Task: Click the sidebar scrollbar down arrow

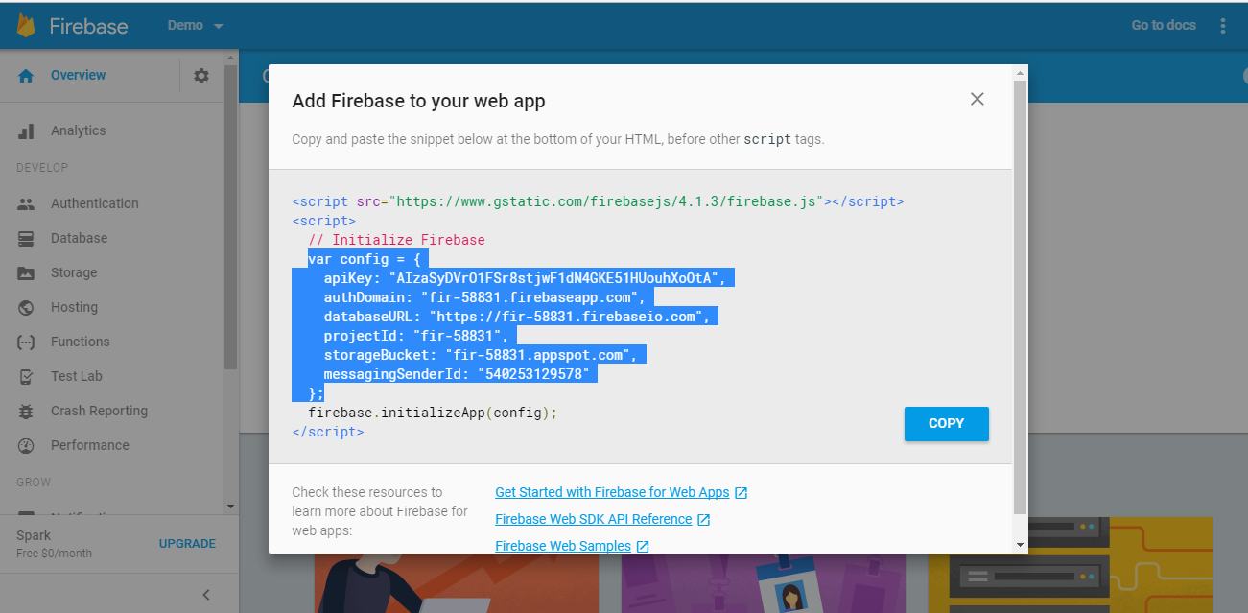Action: (230, 506)
